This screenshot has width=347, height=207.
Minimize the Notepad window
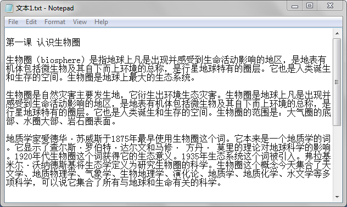(295, 5)
